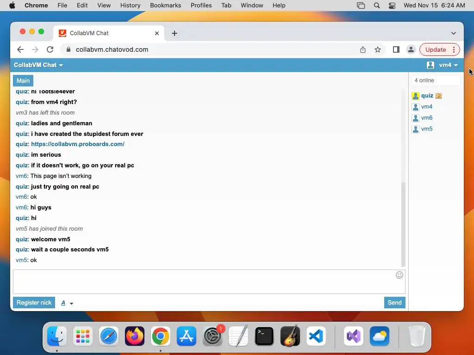Open the Profiles menu
474x355 pixels.
201,6
